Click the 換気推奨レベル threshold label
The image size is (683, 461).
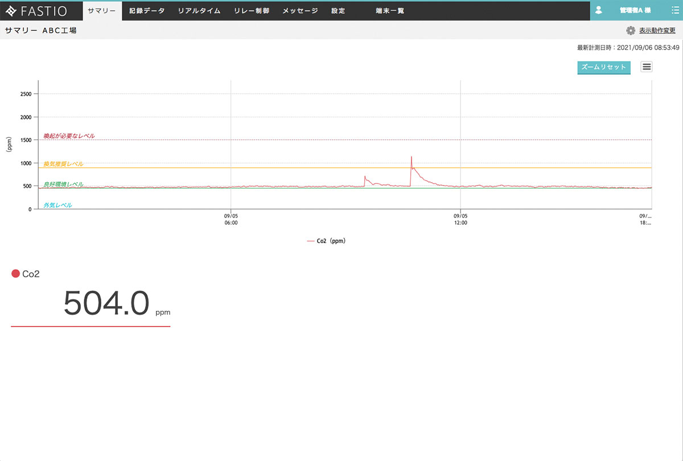63,164
